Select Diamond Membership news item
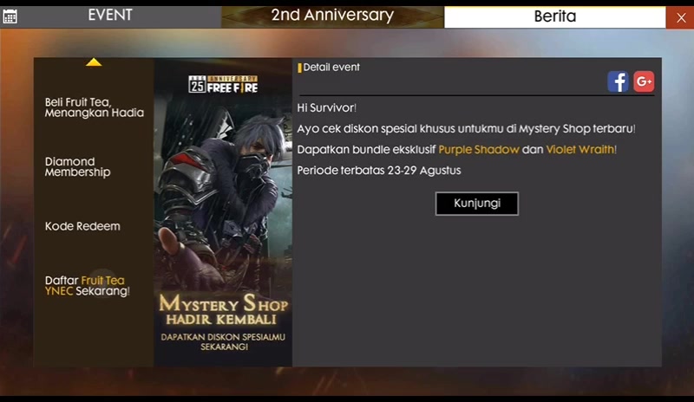 pos(77,166)
